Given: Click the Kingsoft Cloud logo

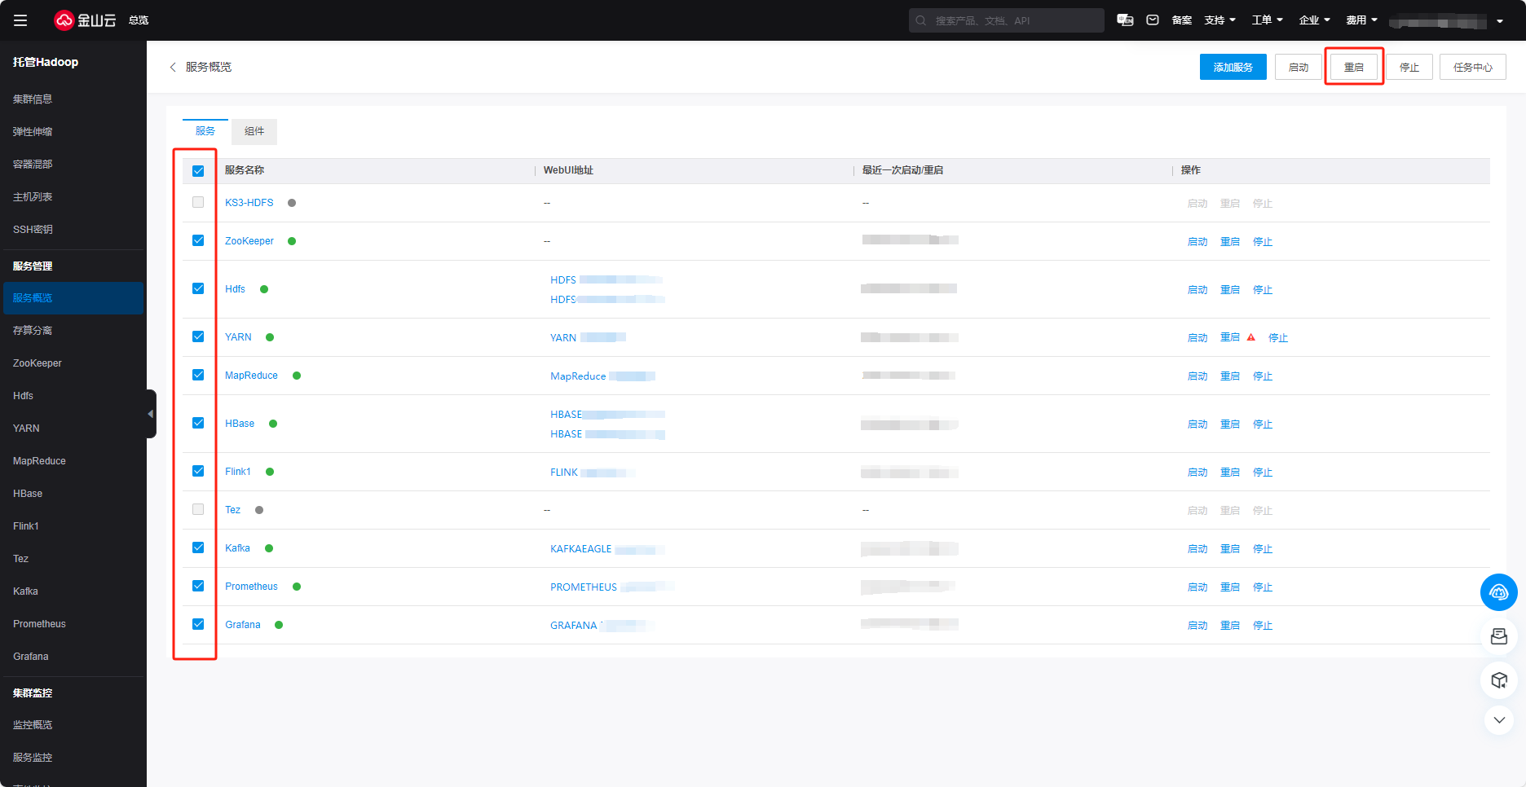Looking at the screenshot, I should point(85,20).
